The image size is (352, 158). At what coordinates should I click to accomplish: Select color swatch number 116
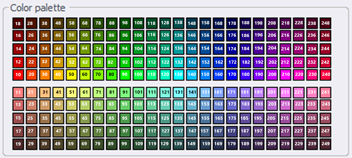point(152,36)
